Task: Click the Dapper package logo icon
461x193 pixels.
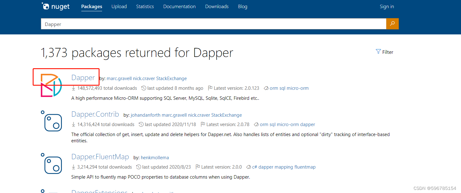Action: point(52,85)
